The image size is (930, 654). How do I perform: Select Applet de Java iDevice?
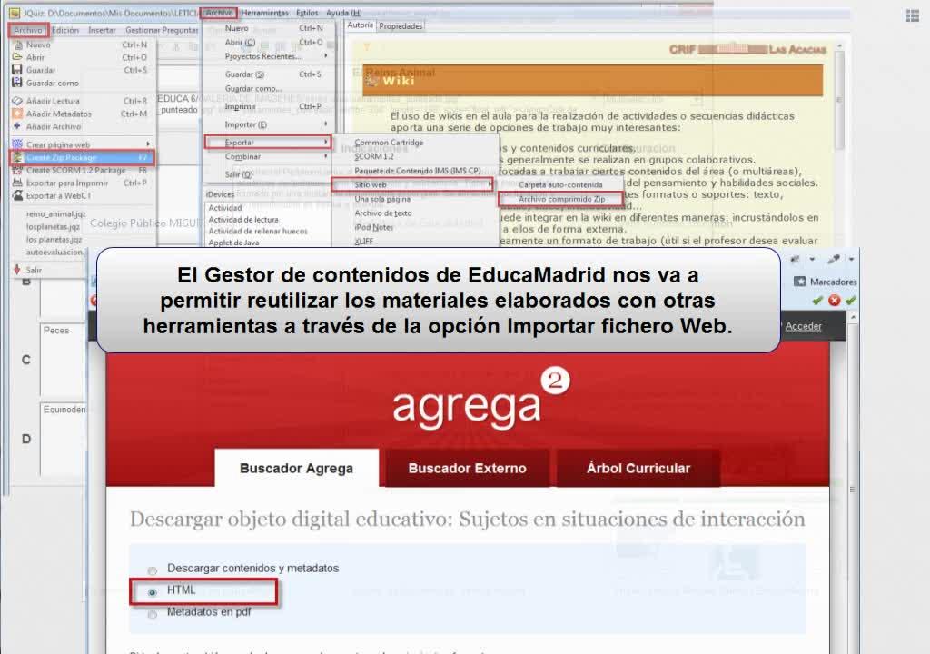click(233, 243)
